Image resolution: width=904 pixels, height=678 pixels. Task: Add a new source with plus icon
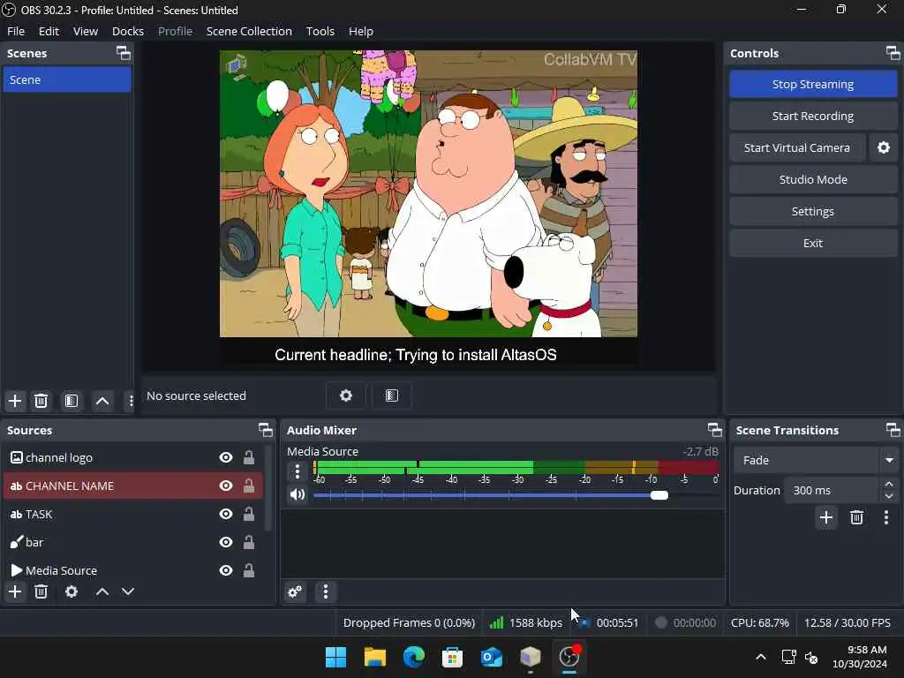[15, 591]
